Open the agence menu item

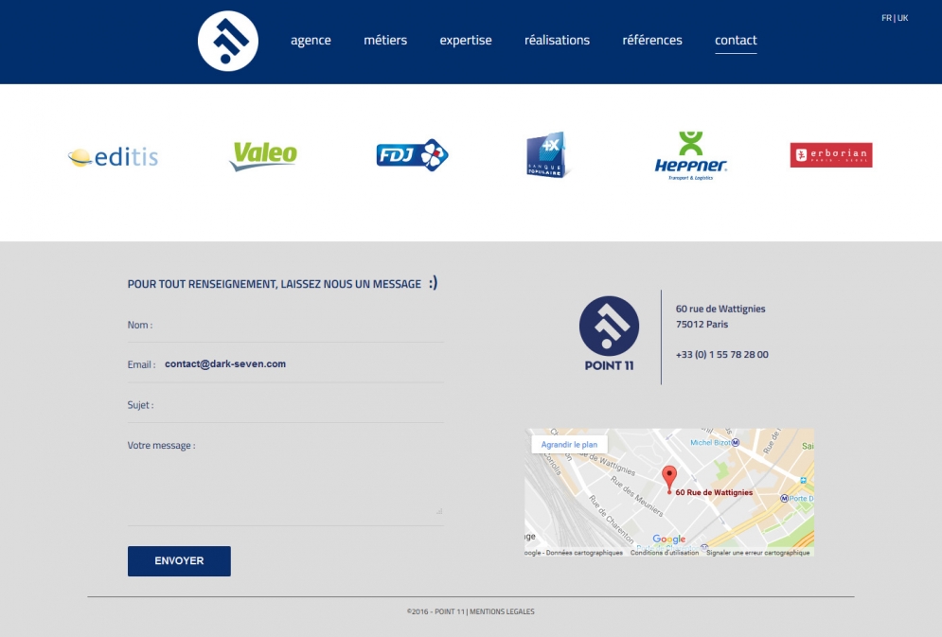(x=311, y=40)
